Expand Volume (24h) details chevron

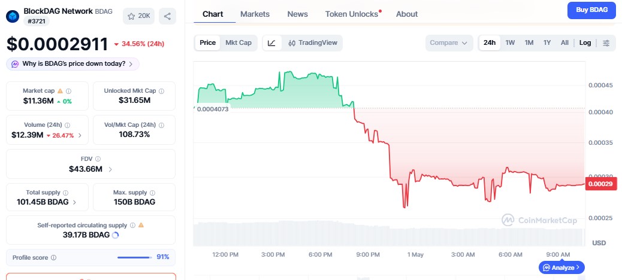point(80,135)
